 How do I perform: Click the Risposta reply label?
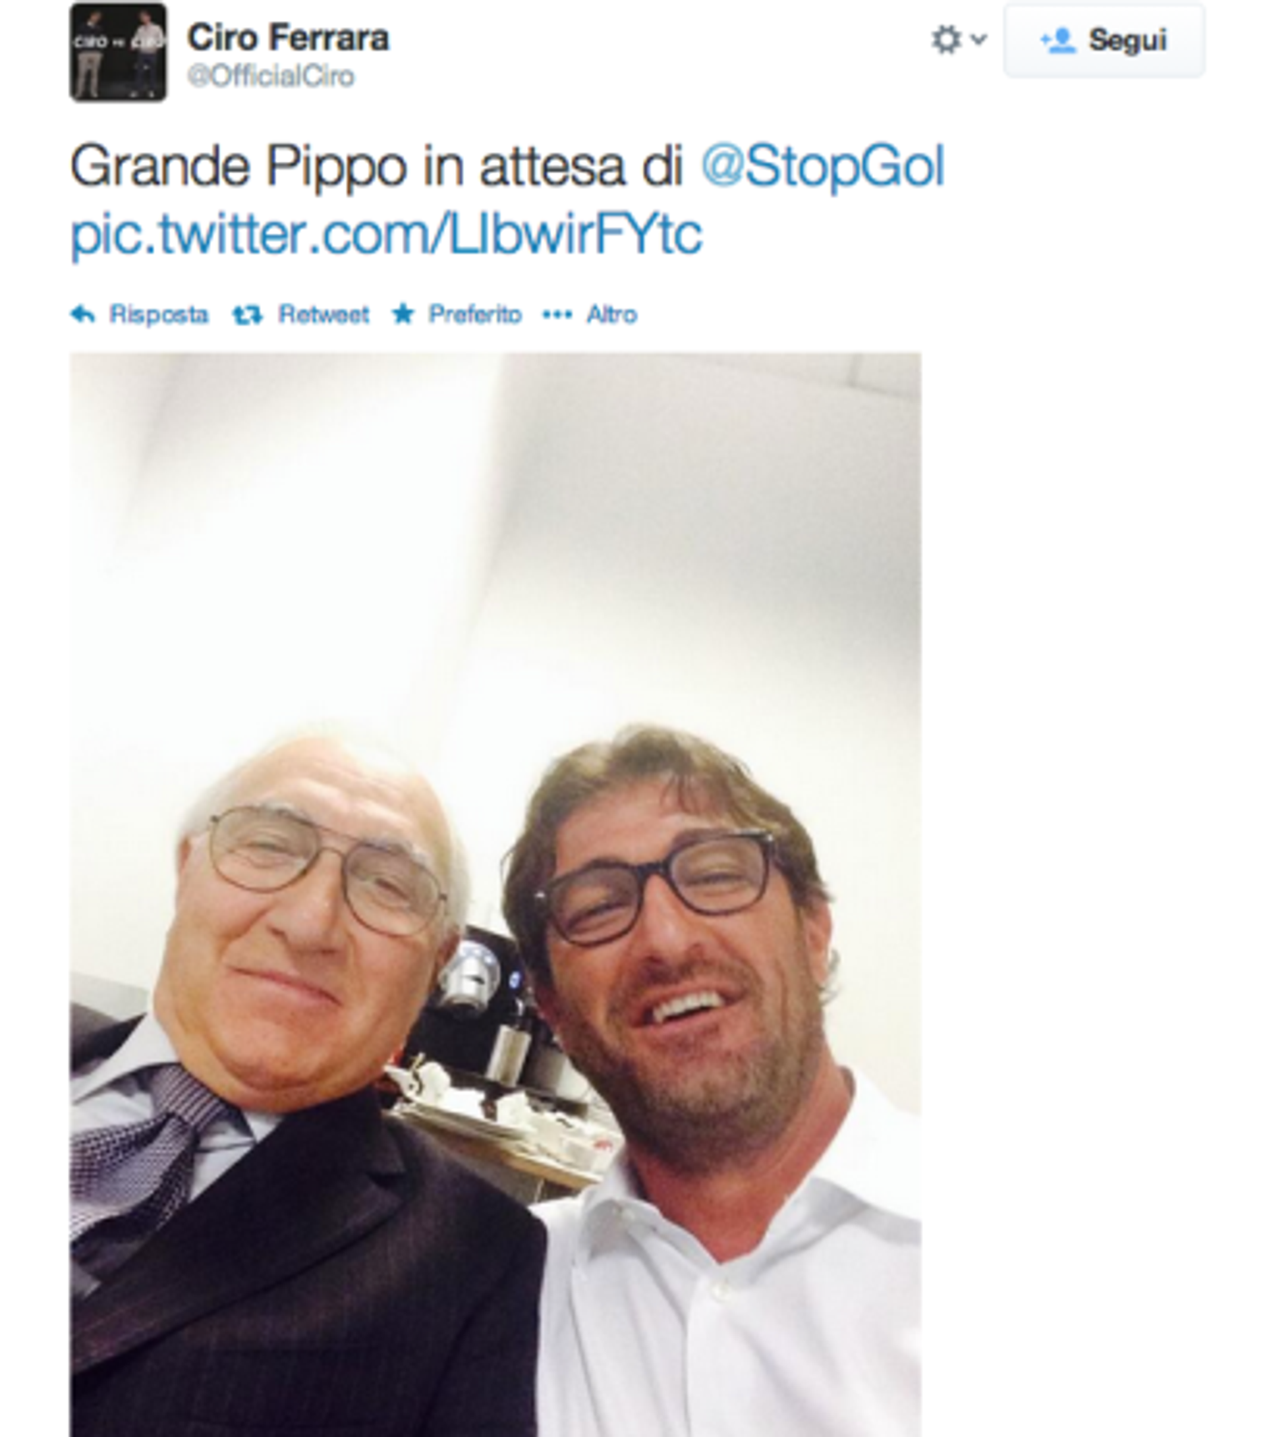click(159, 314)
